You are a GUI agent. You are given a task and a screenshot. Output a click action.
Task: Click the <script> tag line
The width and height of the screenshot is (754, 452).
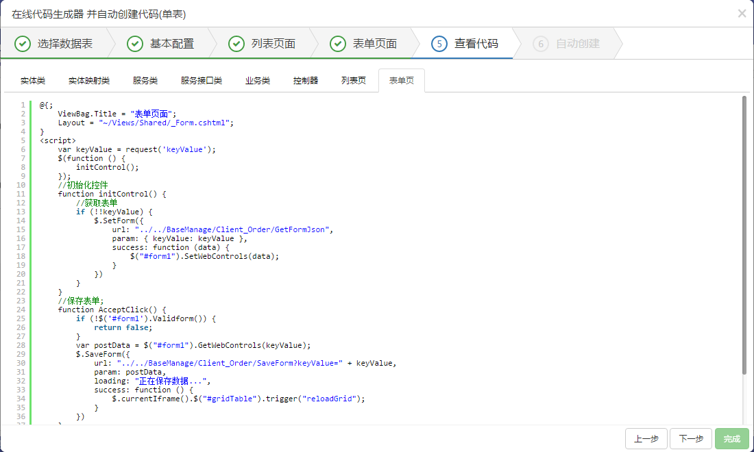[x=58, y=140]
